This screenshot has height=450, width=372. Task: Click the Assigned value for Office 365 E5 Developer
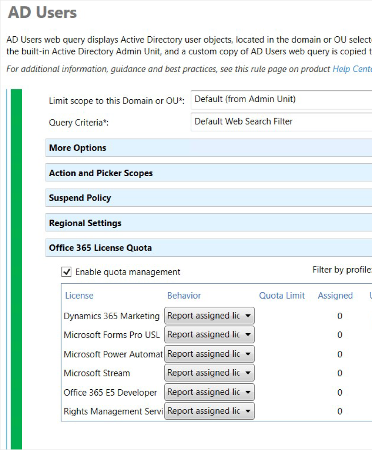(x=340, y=392)
